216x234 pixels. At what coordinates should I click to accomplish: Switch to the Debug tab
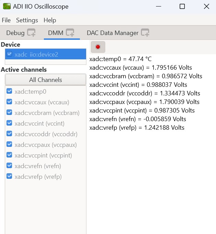coord(15,33)
